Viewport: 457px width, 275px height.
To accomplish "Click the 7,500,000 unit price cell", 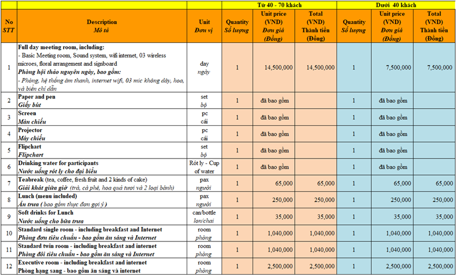I will pyautogui.click(x=392, y=67).
